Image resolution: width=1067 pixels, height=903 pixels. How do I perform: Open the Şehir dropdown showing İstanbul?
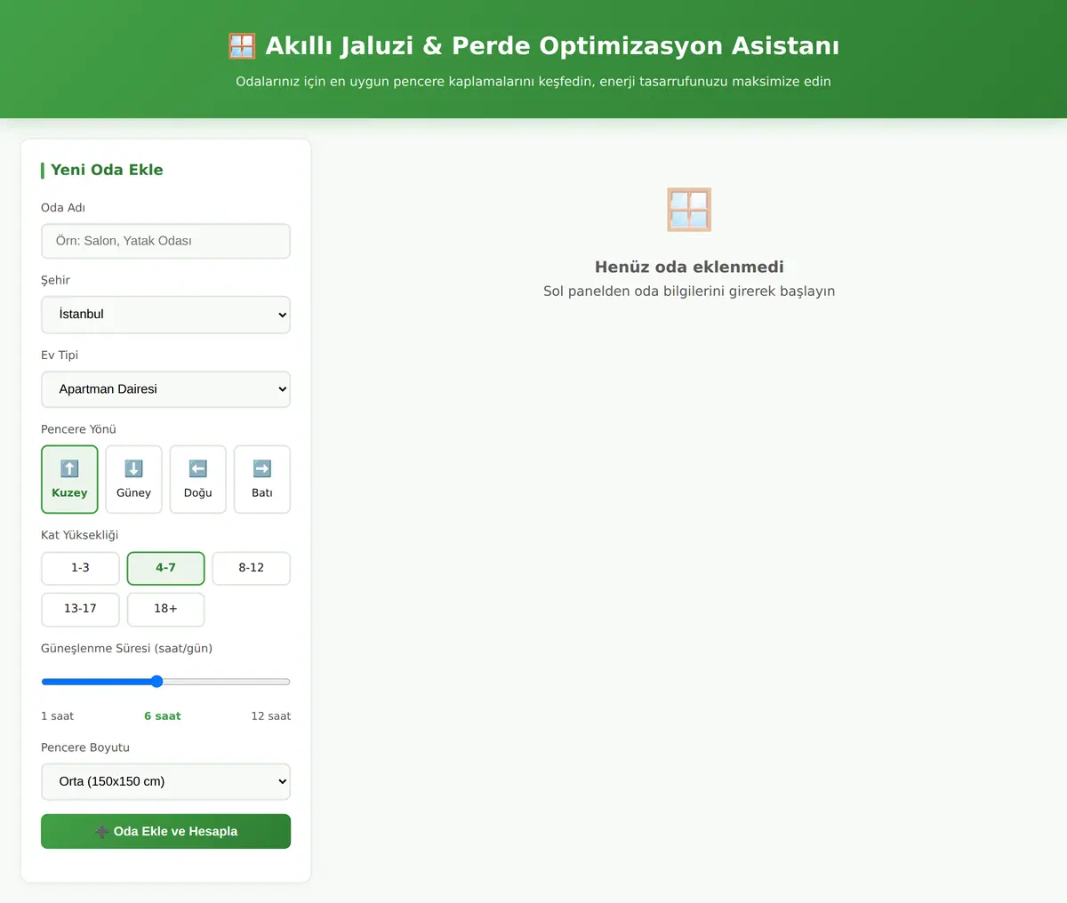coord(165,315)
